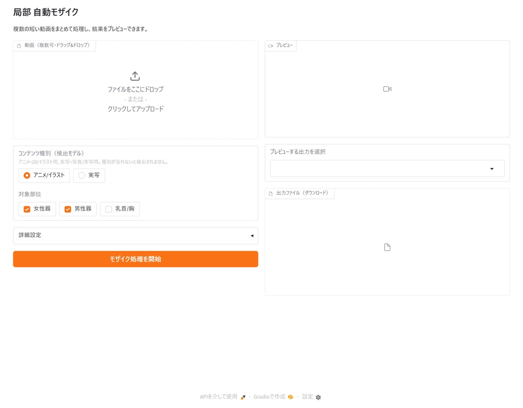Expand the 詳細設定 accordion
Screen dimensions: 523x408
135,236
